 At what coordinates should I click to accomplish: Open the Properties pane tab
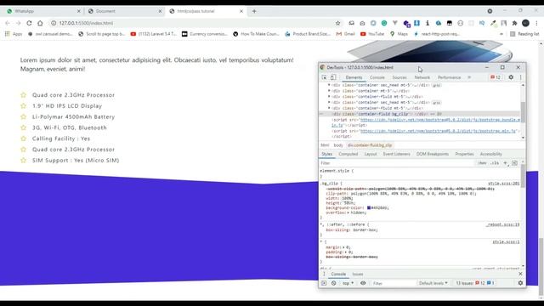[x=464, y=154]
